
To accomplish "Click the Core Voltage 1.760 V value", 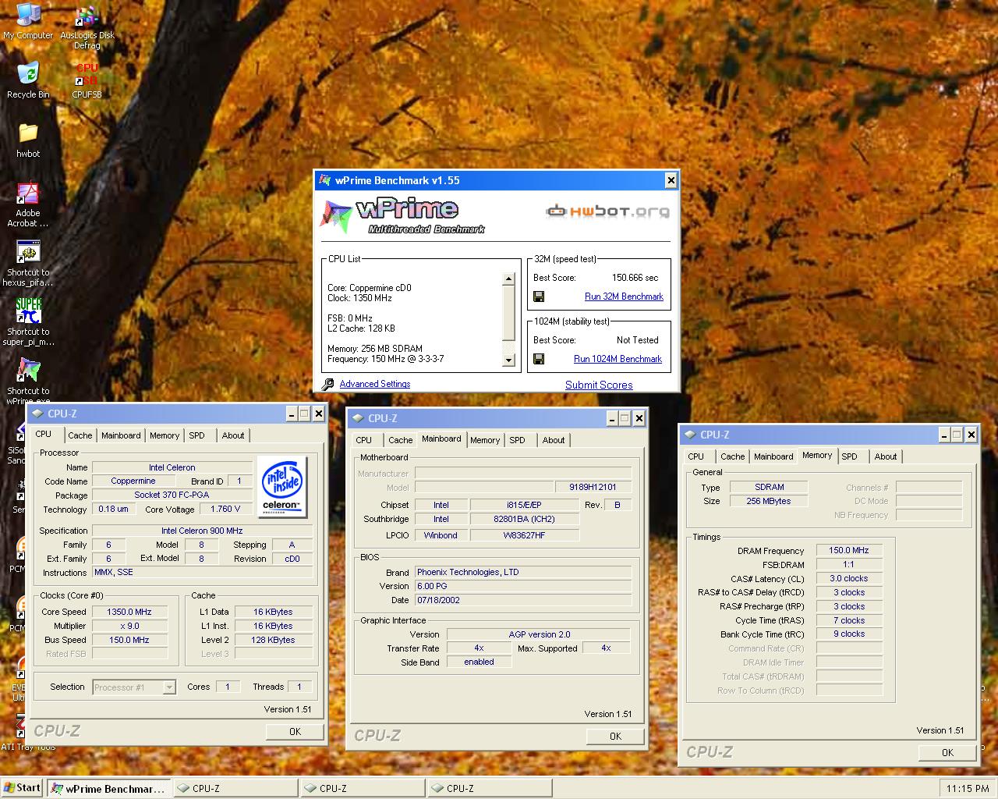I will coord(226,509).
